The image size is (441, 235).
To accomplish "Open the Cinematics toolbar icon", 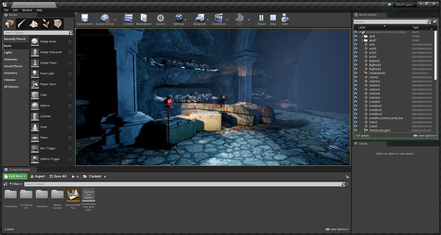I will click(218, 19).
